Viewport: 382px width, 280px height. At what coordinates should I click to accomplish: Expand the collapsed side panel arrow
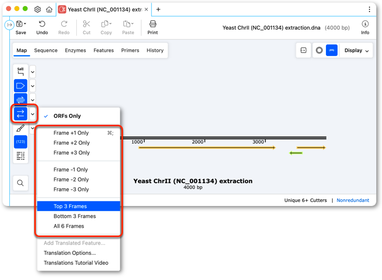[9, 25]
